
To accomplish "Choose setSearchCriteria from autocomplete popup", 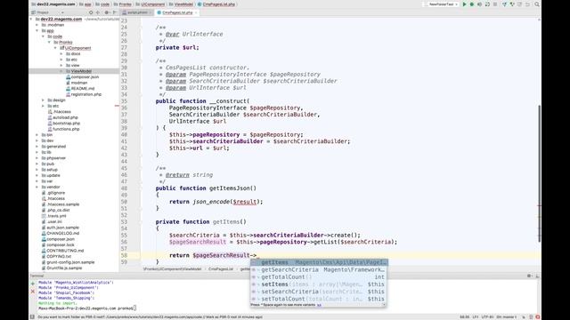I will click(319, 292).
